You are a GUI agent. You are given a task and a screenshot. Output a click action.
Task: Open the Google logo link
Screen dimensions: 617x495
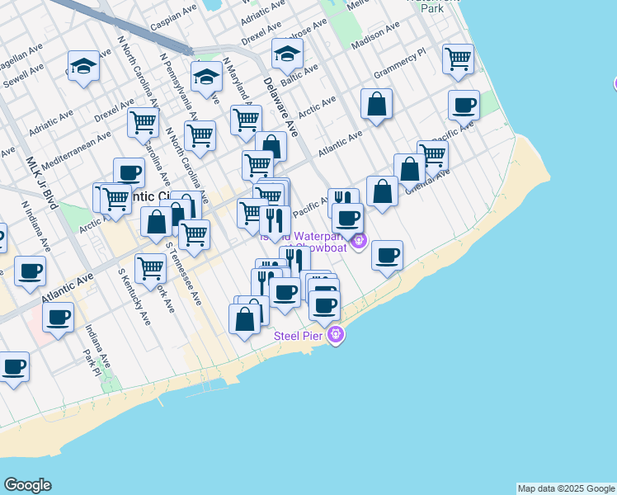coord(27,485)
